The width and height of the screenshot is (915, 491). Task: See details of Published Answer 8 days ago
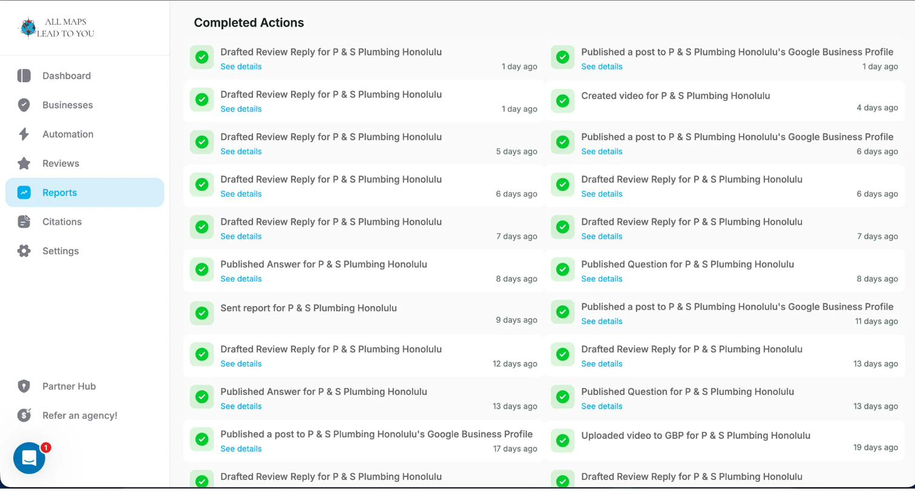[x=241, y=279]
